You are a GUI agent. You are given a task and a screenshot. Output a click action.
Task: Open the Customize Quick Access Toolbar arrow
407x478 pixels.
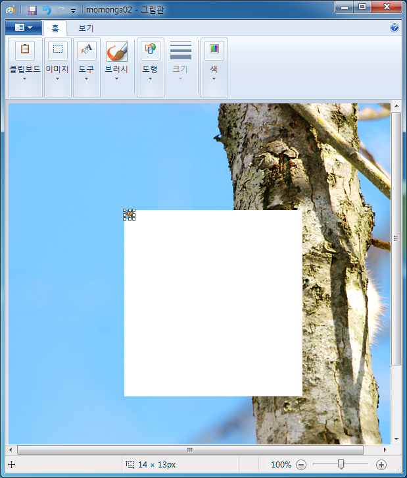pyautogui.click(x=73, y=11)
